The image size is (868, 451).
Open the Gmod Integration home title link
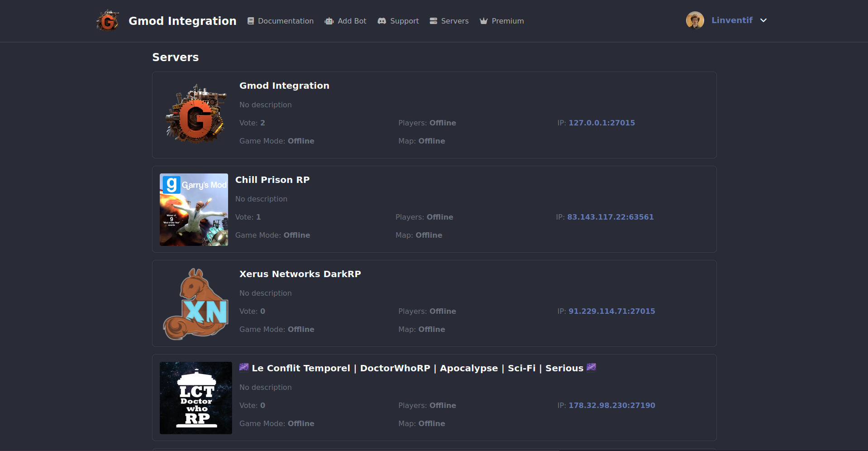(182, 21)
